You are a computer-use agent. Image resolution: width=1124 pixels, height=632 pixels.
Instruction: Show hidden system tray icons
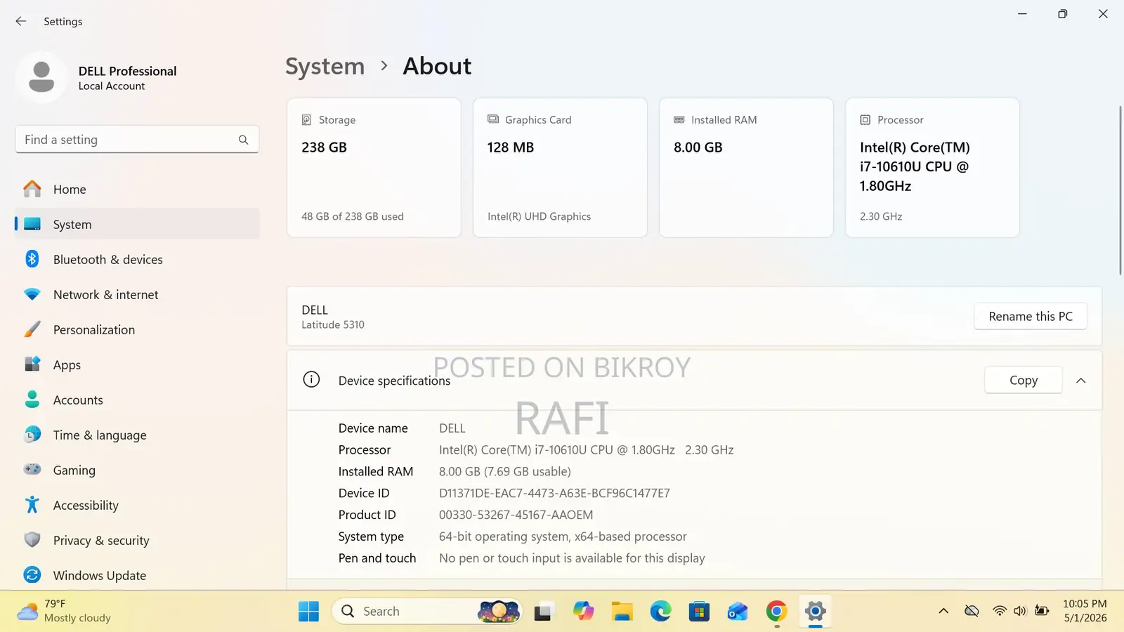pyautogui.click(x=943, y=611)
